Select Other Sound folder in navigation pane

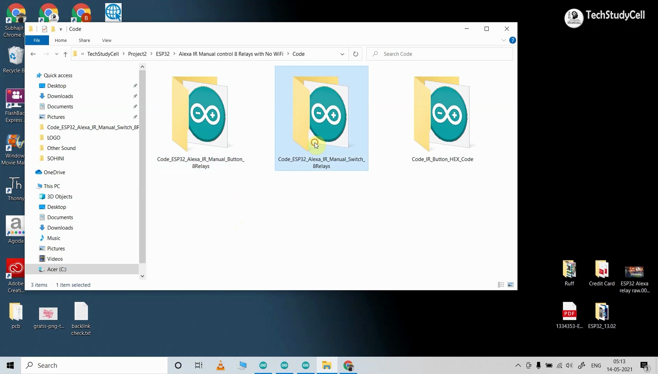(x=61, y=148)
